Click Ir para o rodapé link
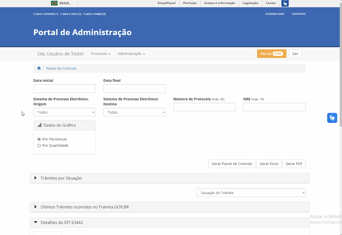 click(x=94, y=14)
